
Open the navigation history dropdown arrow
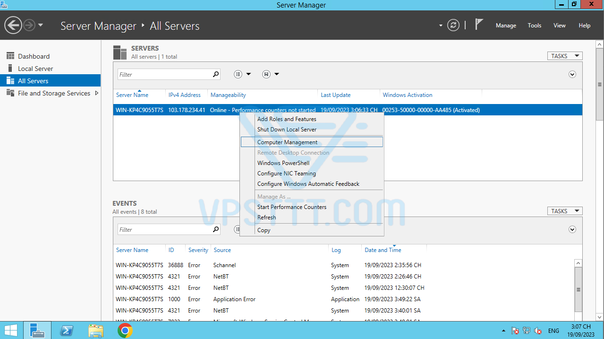coord(41,25)
